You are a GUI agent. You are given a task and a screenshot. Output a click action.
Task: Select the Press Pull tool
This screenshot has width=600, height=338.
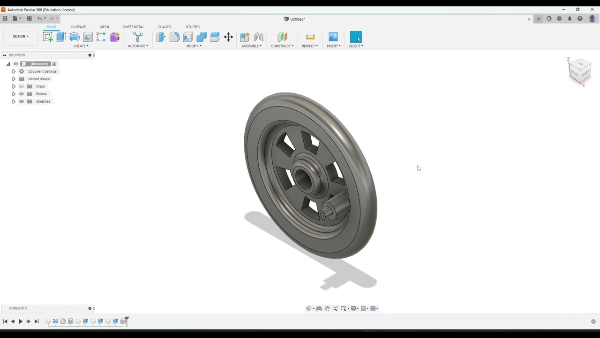tap(161, 37)
